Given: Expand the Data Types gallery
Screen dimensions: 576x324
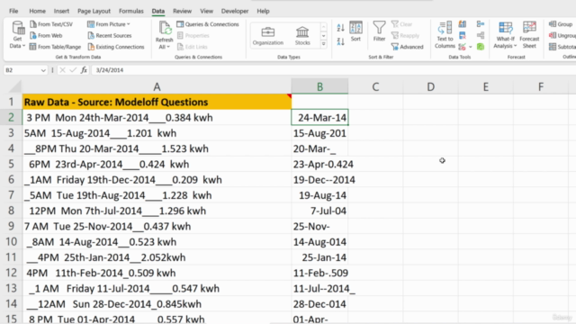Looking at the screenshot, I should point(324,44).
